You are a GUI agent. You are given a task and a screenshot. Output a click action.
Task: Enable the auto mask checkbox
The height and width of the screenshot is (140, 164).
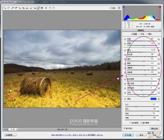(x=131, y=123)
